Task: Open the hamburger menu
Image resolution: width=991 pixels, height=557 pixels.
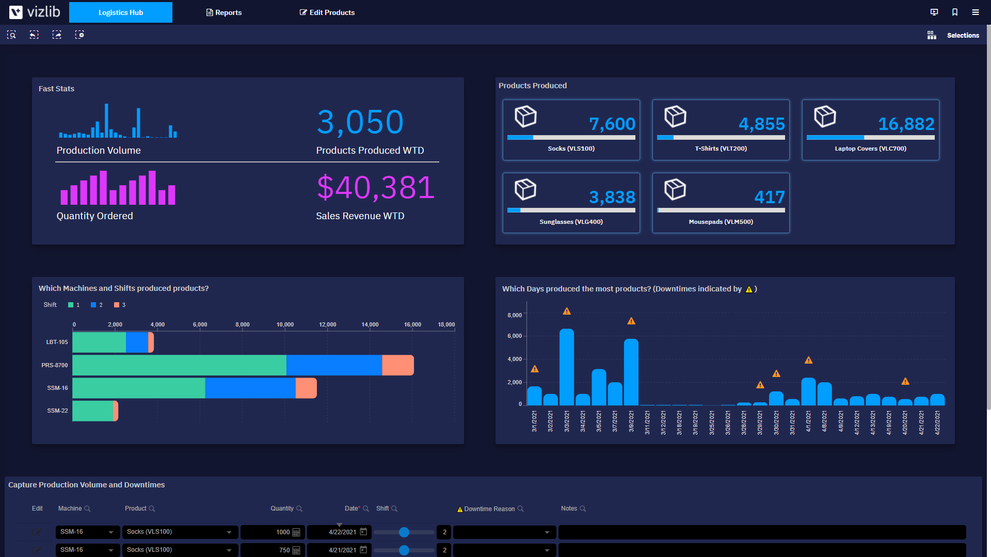Action: coord(976,12)
